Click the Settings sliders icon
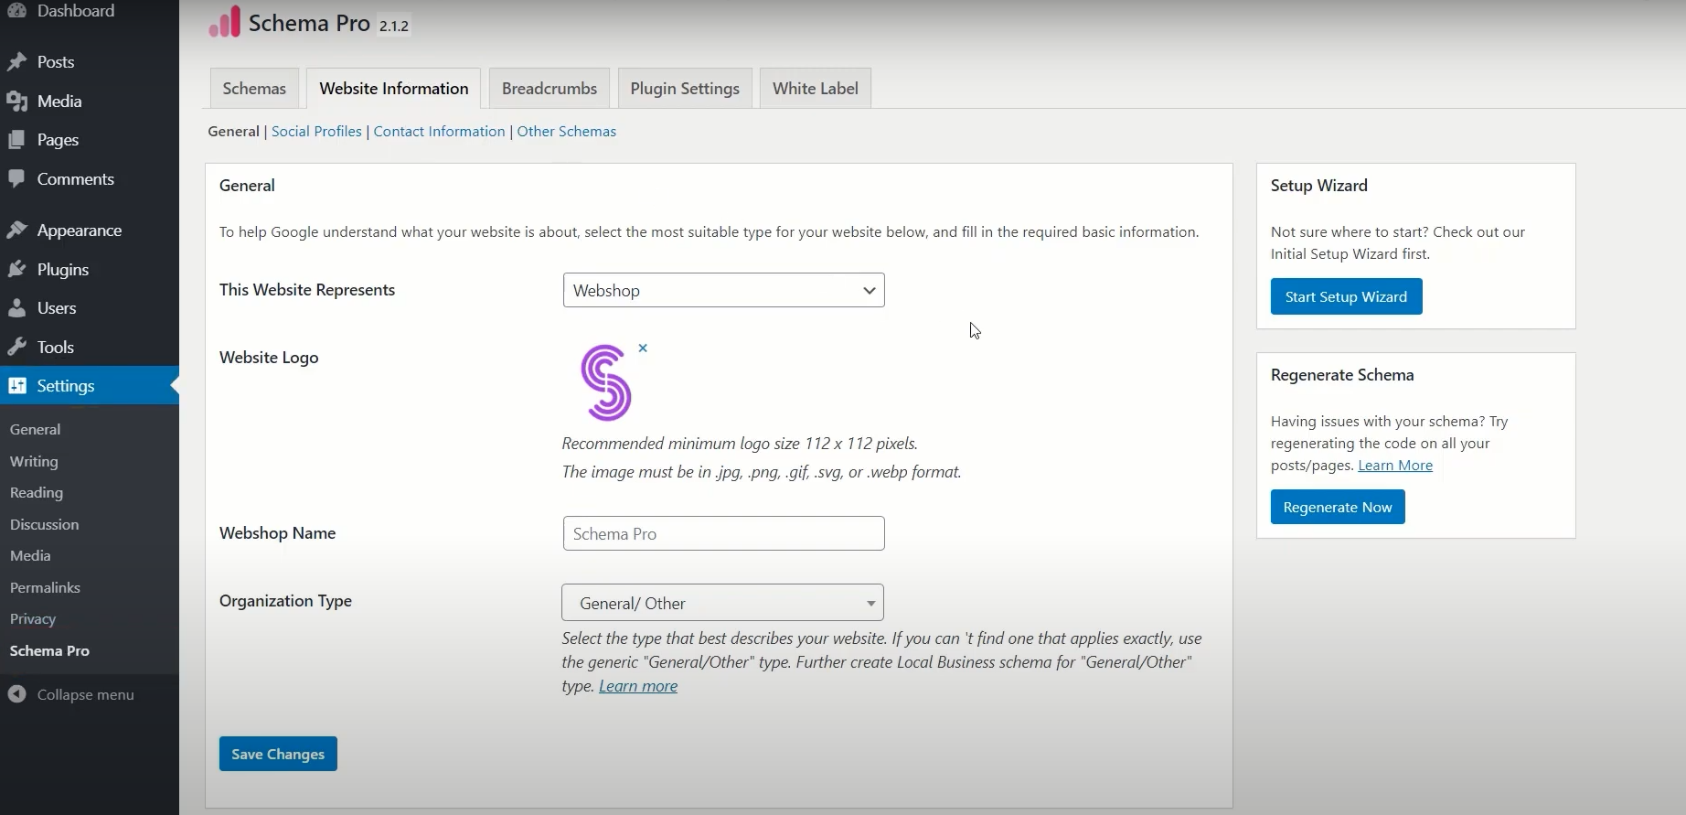Screen dimensions: 1686x815 pos(16,386)
